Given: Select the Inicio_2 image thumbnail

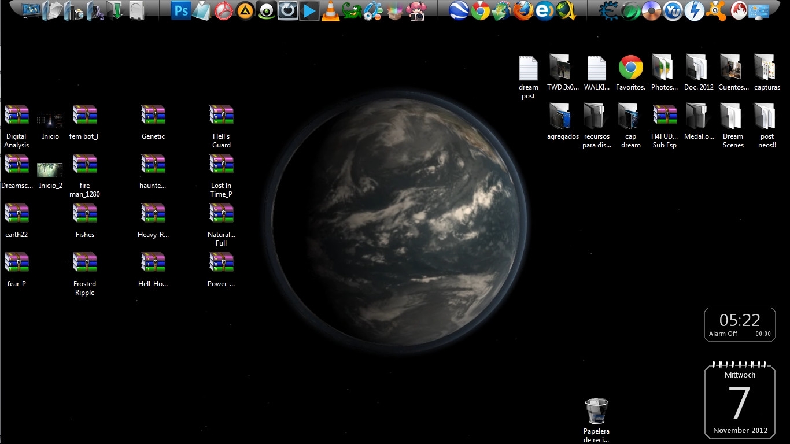Looking at the screenshot, I should tap(50, 171).
